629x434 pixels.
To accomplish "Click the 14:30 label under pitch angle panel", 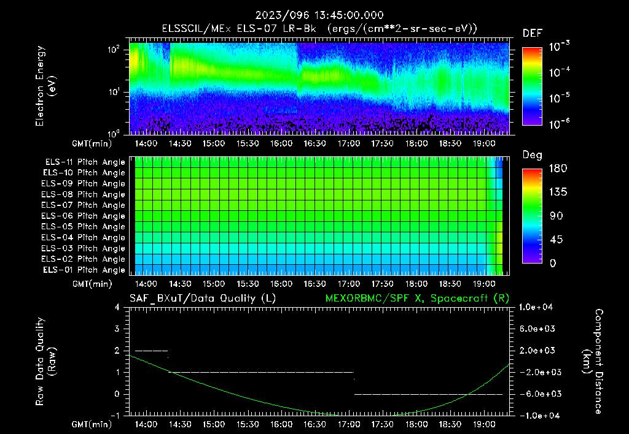I will pos(180,284).
